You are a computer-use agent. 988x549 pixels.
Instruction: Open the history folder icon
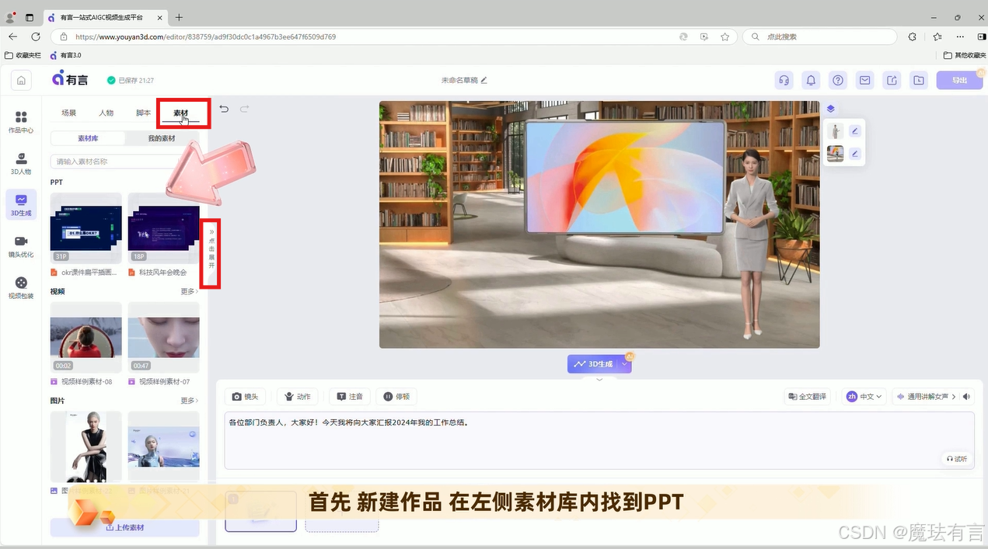pos(919,80)
